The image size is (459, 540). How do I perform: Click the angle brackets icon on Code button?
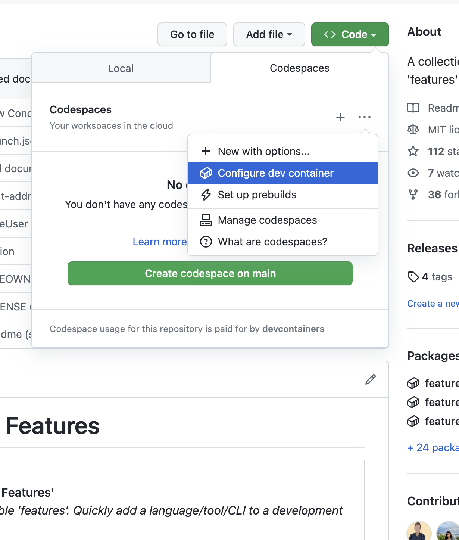330,34
